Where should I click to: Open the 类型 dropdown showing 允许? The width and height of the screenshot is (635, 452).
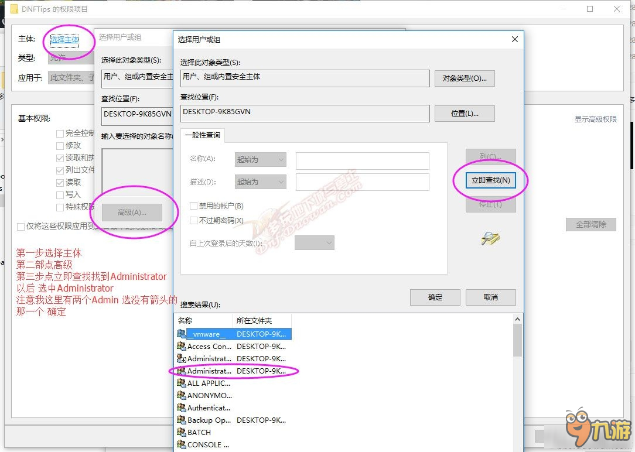tap(71, 58)
